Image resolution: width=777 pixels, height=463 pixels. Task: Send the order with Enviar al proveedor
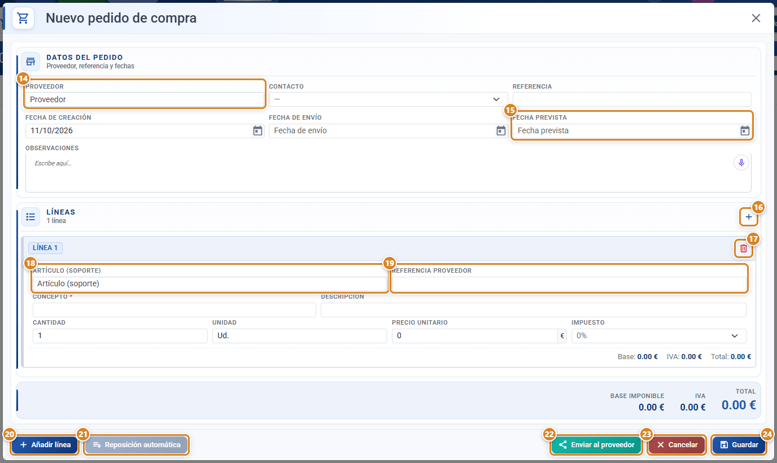[x=596, y=445]
